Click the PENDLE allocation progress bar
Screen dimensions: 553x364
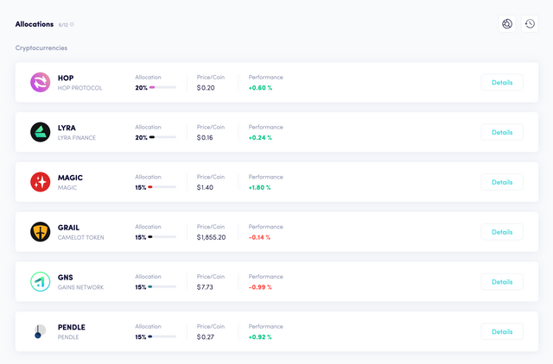pos(162,337)
